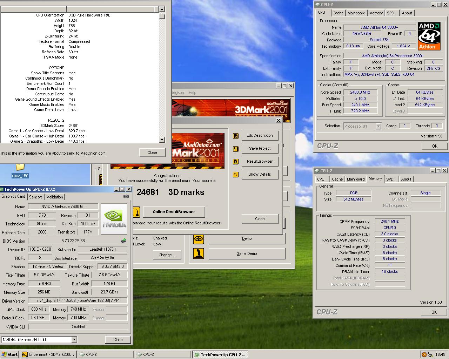The width and height of the screenshot is (449, 359).
Task: Click OK in lower CPU-Z window
Action: (434, 312)
